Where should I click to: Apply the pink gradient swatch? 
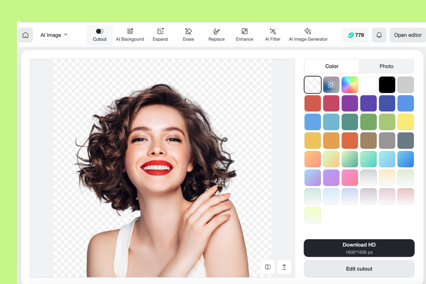coord(350,178)
